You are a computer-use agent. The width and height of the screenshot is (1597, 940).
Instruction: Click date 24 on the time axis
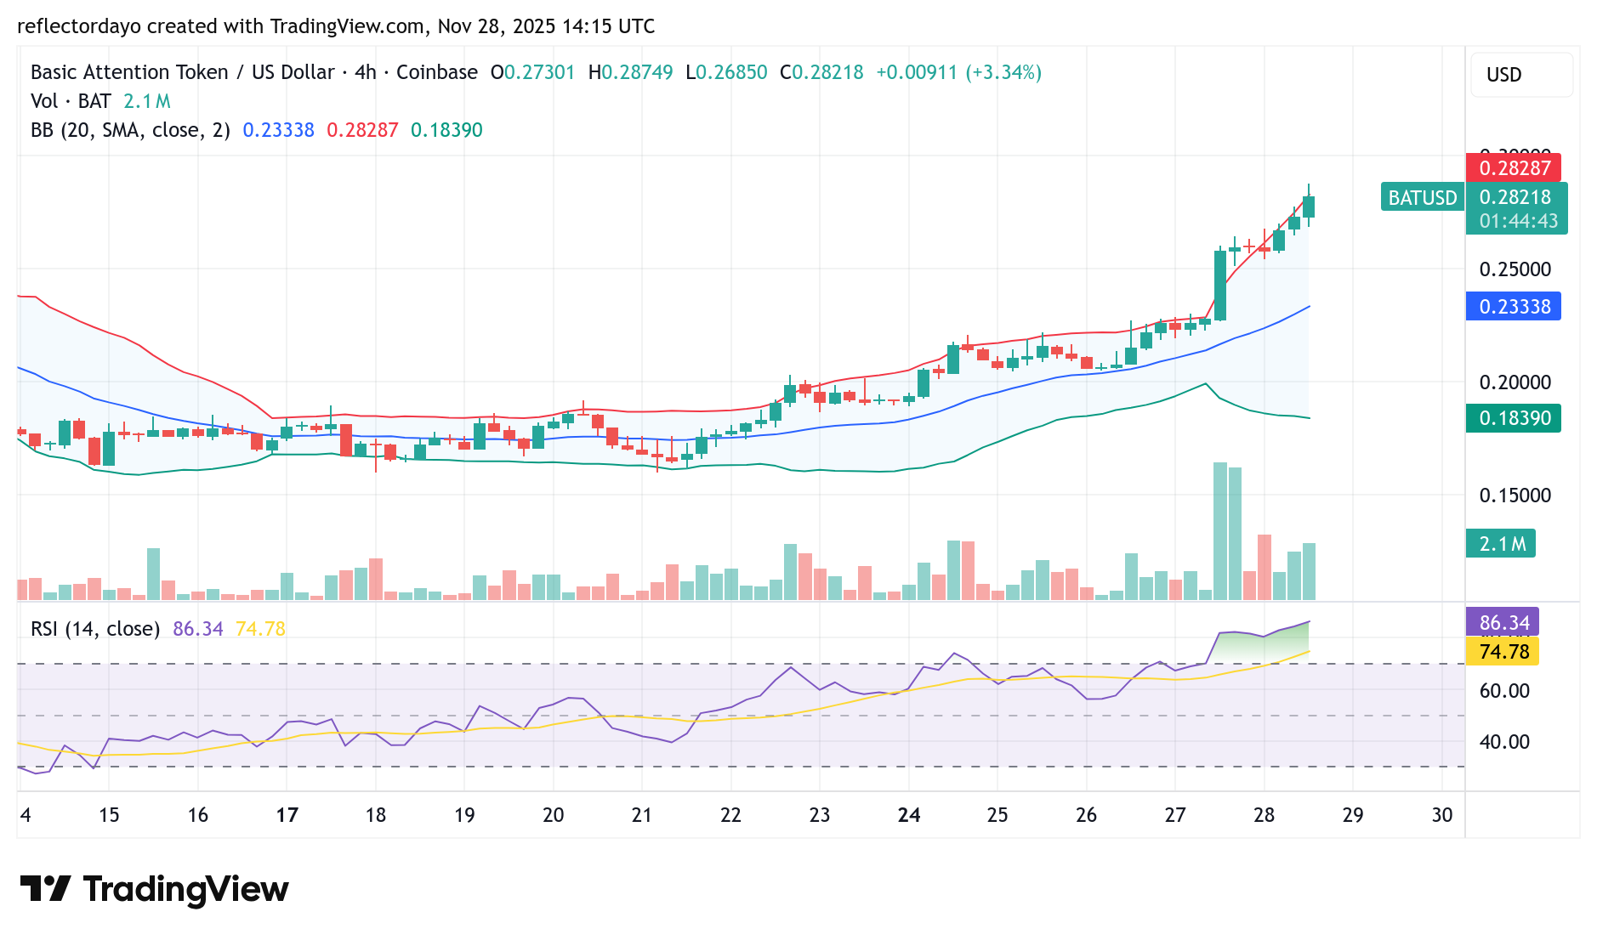(x=909, y=815)
